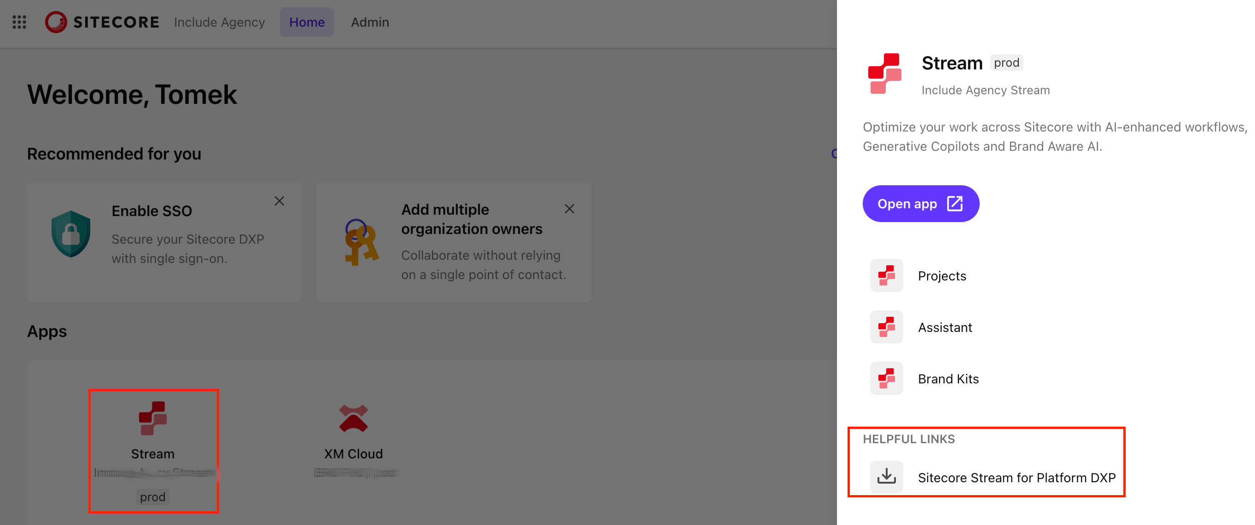Dismiss the Enable SSO card

(x=279, y=201)
